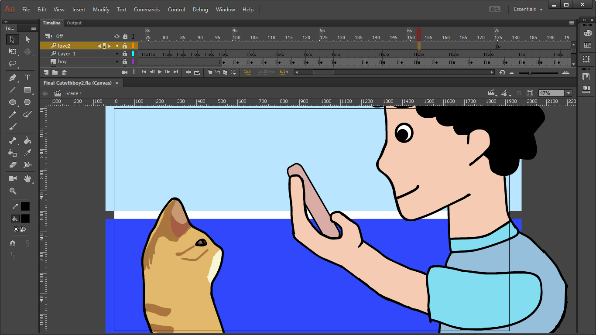Toggle the Loop playback button
The image size is (596, 335).
197,72
